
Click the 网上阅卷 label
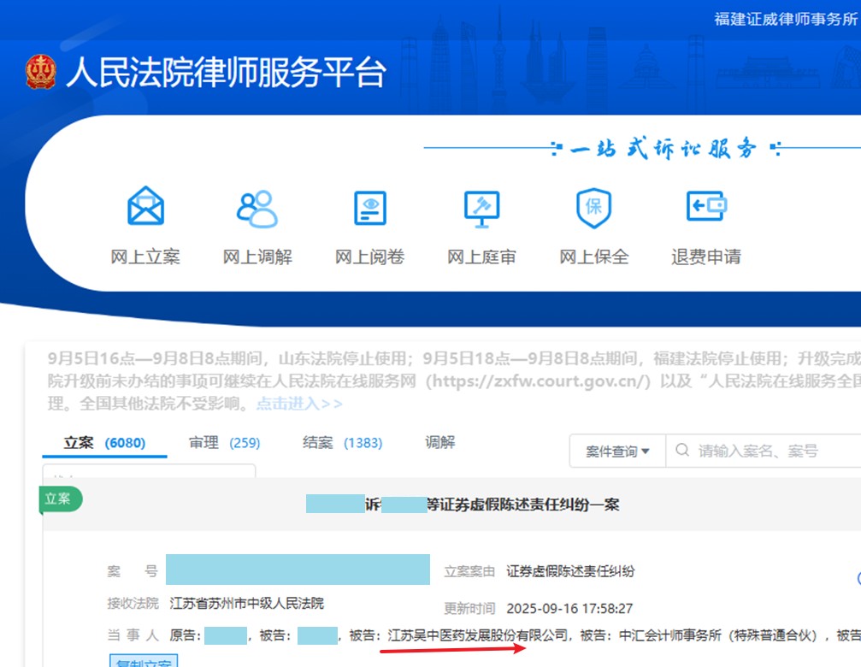[x=370, y=257]
